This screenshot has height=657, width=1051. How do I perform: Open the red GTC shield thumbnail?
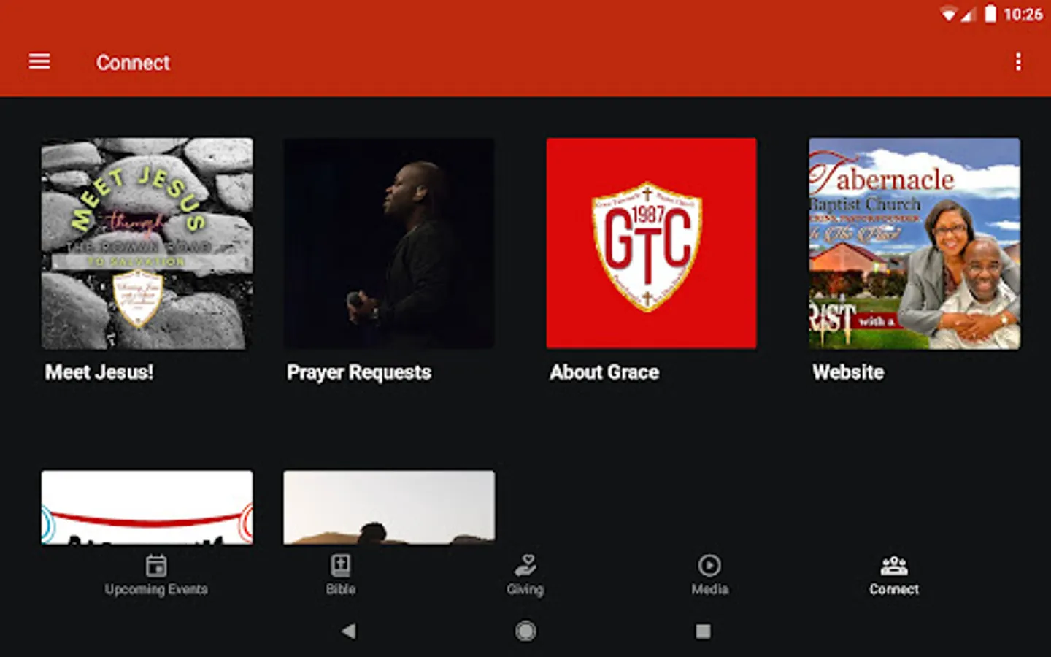click(x=652, y=243)
